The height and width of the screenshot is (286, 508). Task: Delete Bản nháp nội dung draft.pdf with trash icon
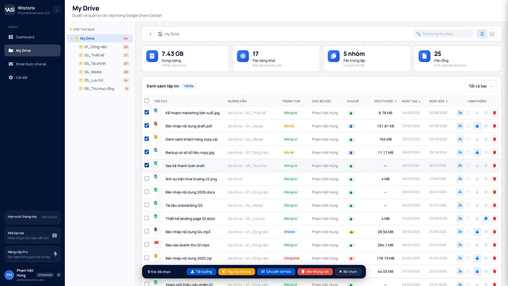click(494, 126)
